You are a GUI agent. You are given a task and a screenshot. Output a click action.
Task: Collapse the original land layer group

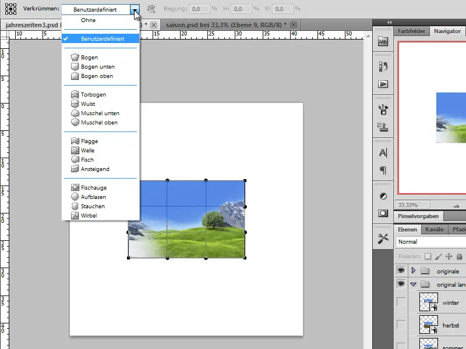pyautogui.click(x=413, y=284)
